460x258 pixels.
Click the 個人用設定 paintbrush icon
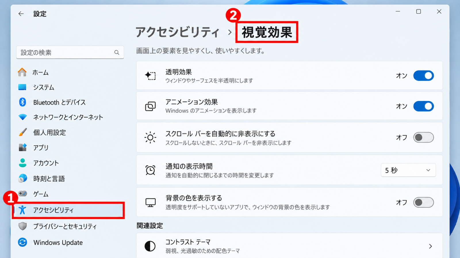[22, 132]
